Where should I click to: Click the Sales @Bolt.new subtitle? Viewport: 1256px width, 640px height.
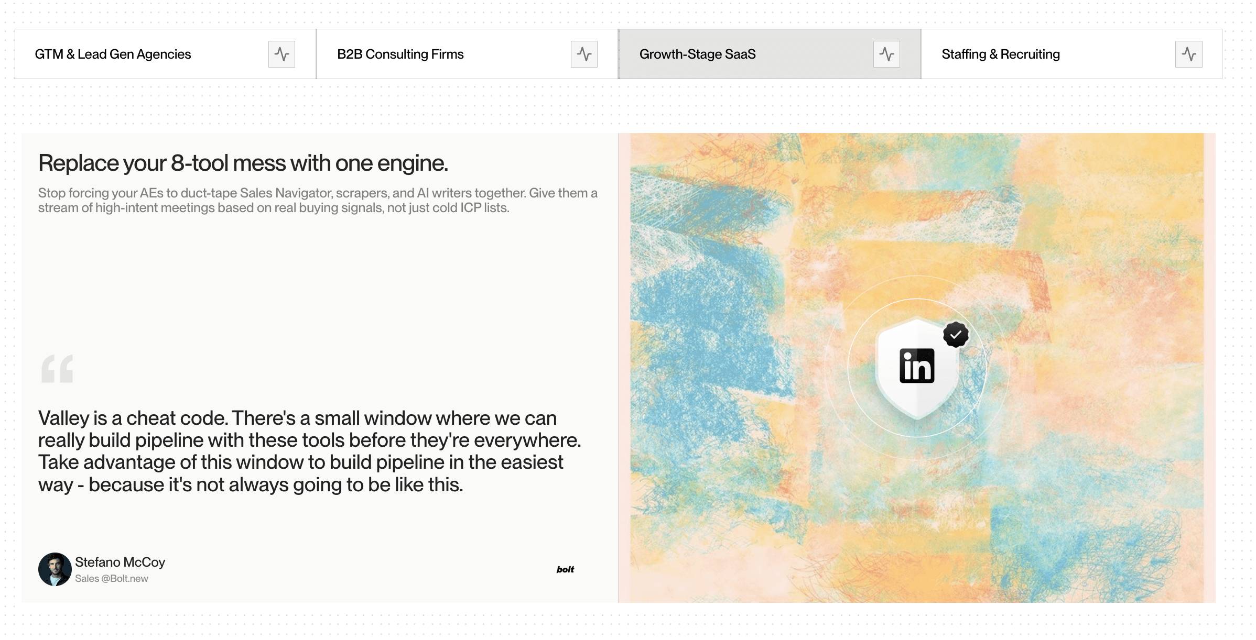[x=112, y=579]
